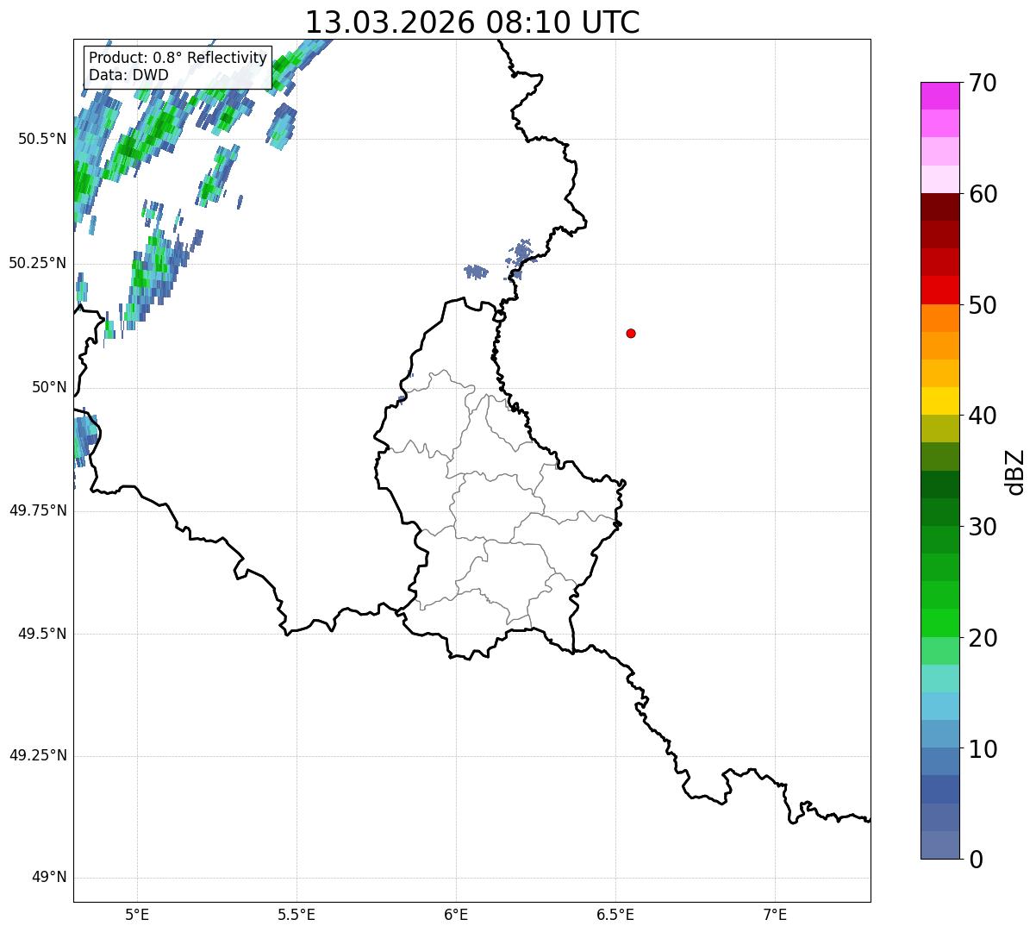Click the 5°E longitude label
The image size is (1036, 932).
(x=137, y=915)
